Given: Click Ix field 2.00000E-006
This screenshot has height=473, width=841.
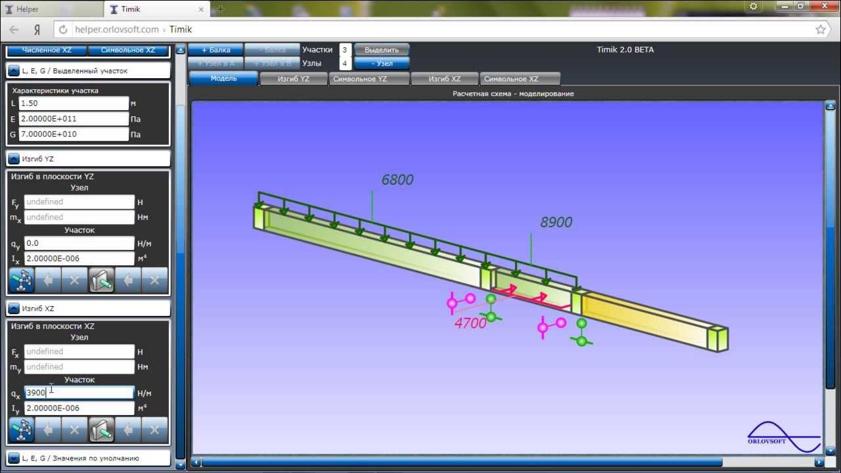Looking at the screenshot, I should pos(80,258).
